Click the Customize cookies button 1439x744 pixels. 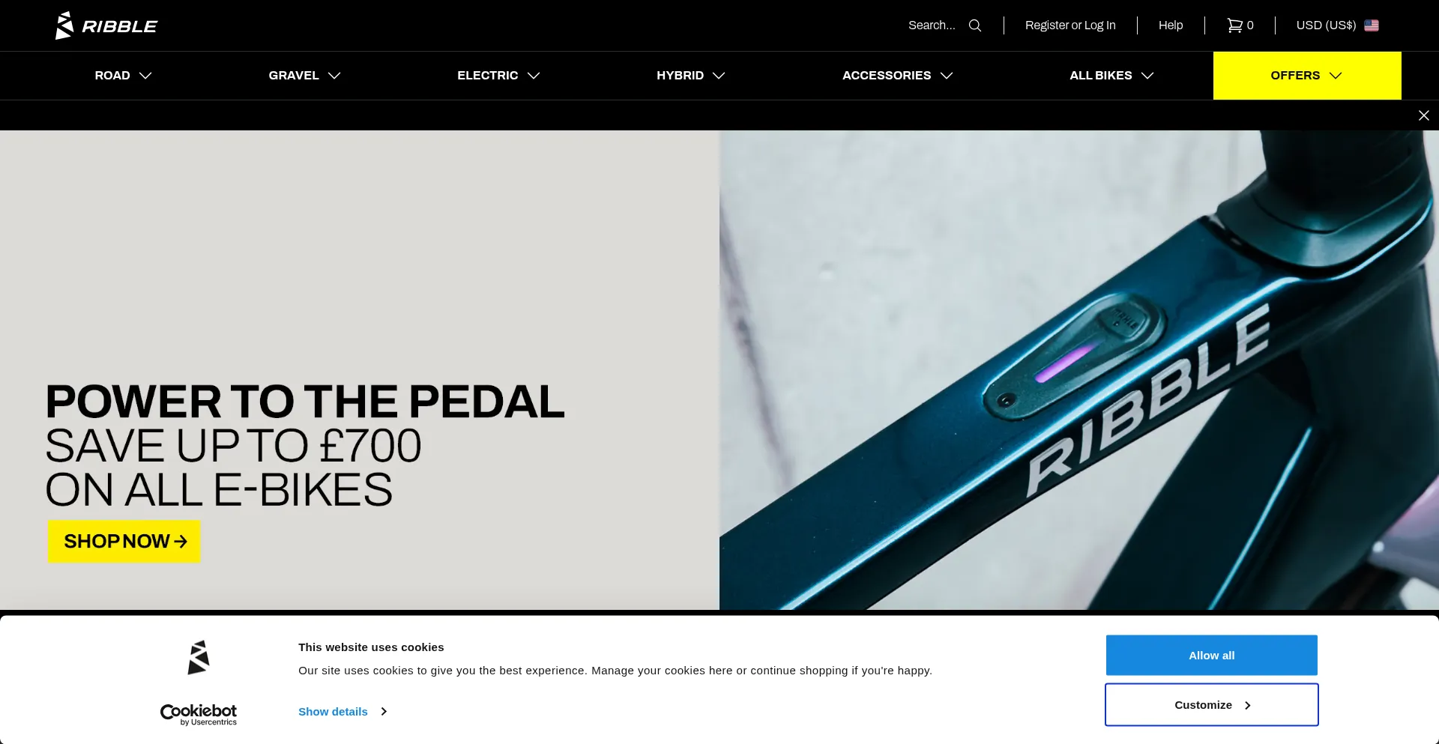click(1212, 705)
